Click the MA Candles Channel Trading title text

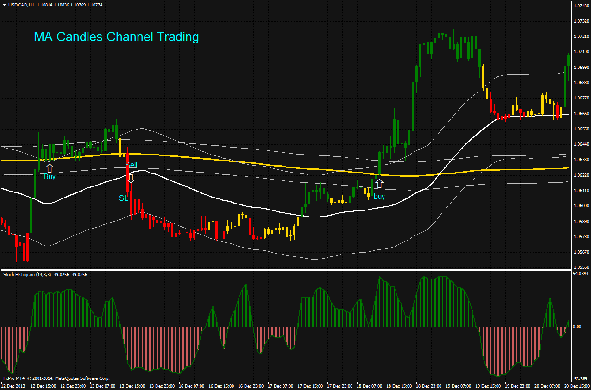coord(116,37)
